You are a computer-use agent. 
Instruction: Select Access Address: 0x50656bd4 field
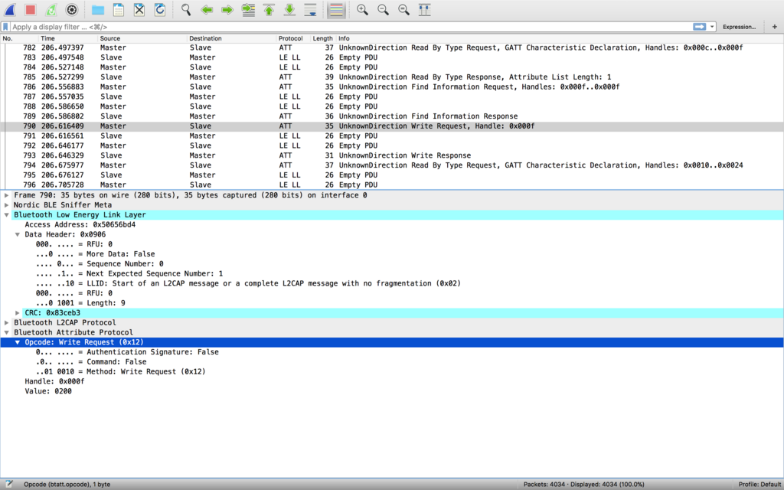coord(80,224)
